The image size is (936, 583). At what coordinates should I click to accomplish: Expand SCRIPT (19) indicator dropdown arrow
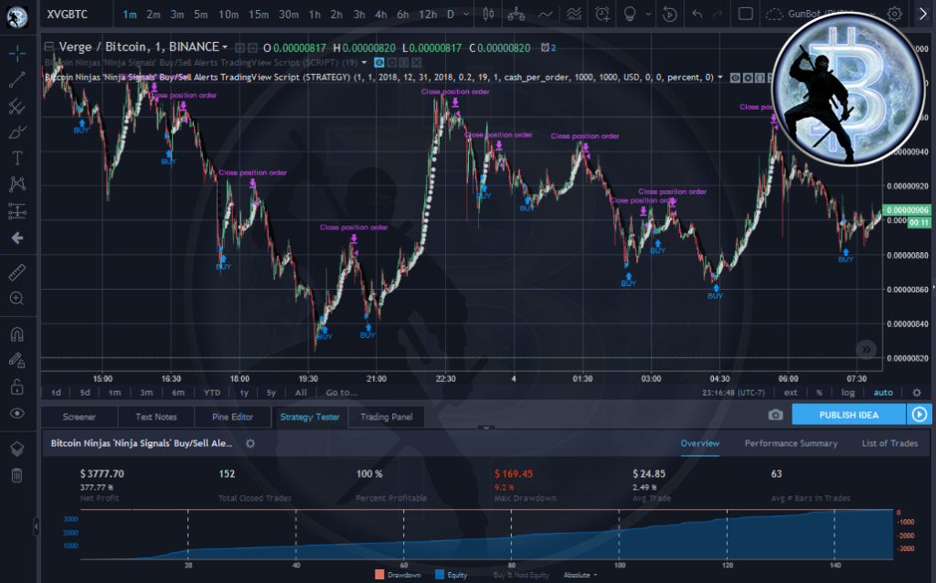[x=364, y=63]
